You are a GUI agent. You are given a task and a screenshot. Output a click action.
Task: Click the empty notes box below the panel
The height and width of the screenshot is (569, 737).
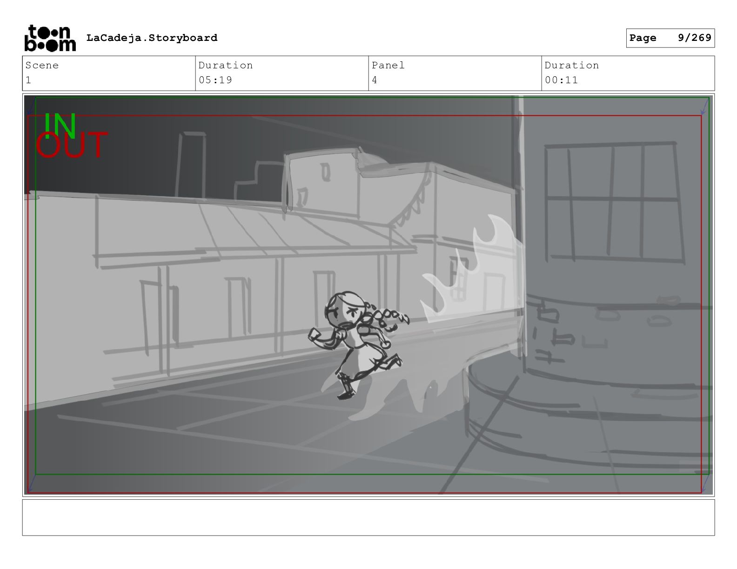(x=368, y=517)
